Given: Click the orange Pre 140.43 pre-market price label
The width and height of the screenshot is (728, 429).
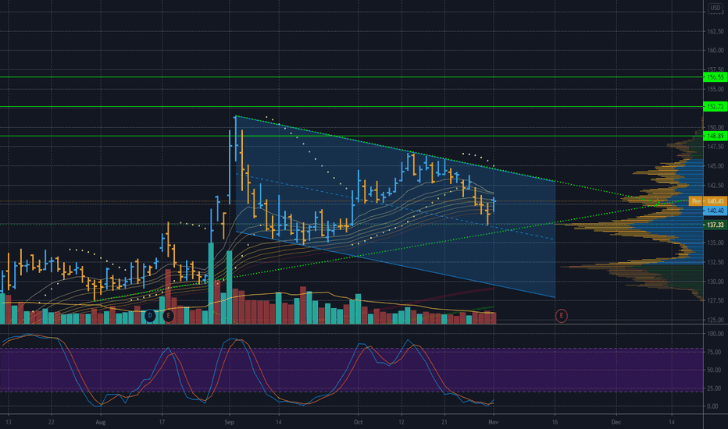Looking at the screenshot, I should [708, 201].
